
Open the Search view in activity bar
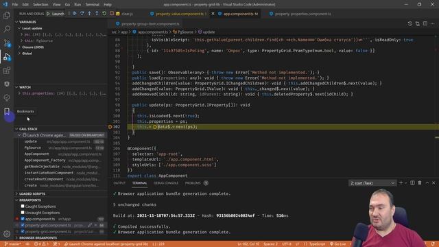pos(7,29)
